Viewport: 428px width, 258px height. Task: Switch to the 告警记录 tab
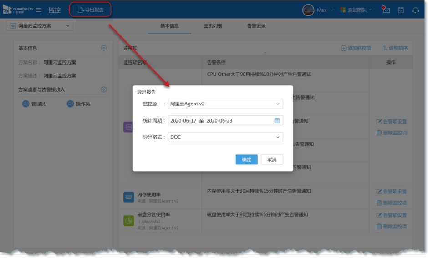click(x=256, y=26)
